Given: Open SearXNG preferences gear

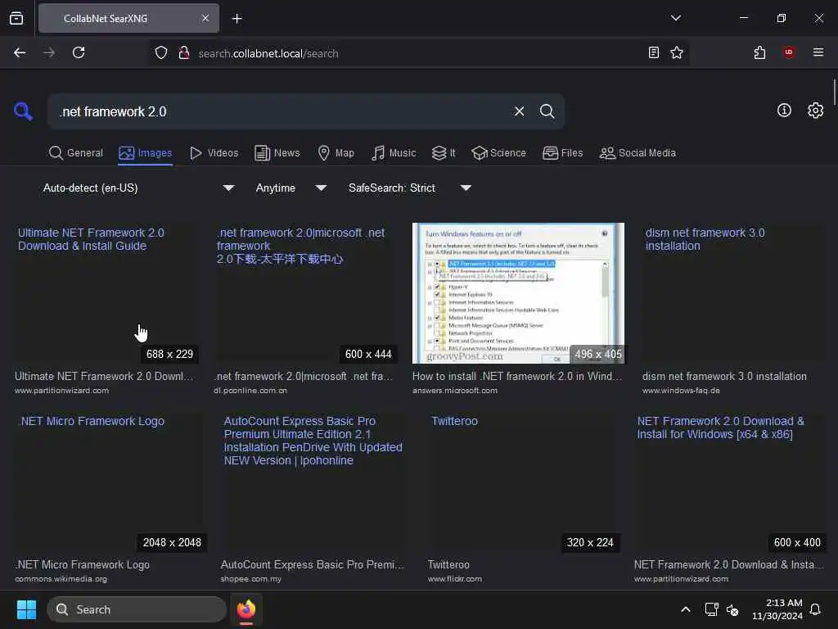Looking at the screenshot, I should click(815, 111).
